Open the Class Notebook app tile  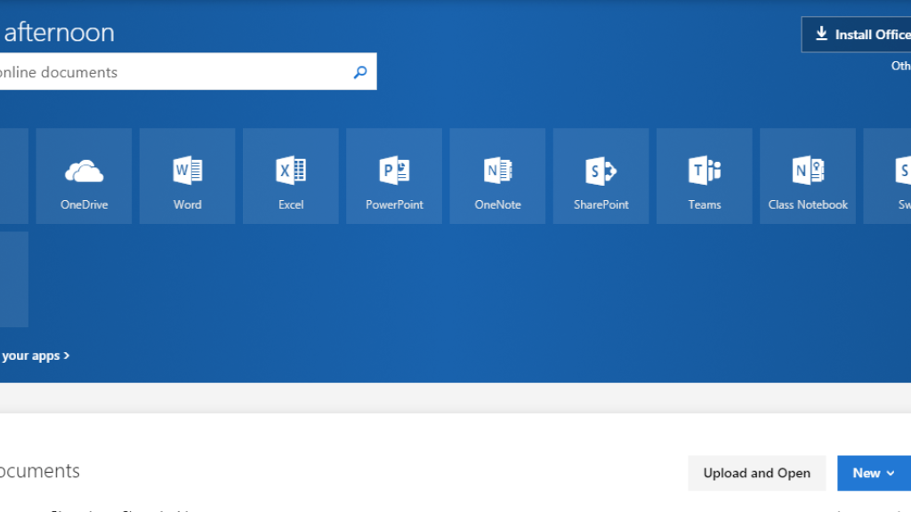pos(808,176)
